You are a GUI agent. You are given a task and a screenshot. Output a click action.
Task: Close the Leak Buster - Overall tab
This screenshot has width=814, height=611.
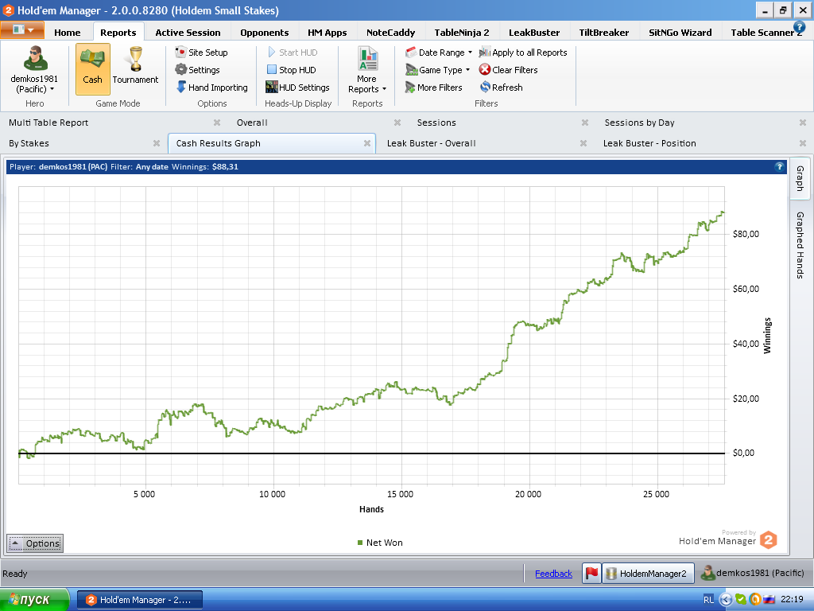(583, 143)
